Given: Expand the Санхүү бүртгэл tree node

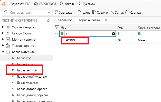Looking at the screenshot, I should (3, 33).
